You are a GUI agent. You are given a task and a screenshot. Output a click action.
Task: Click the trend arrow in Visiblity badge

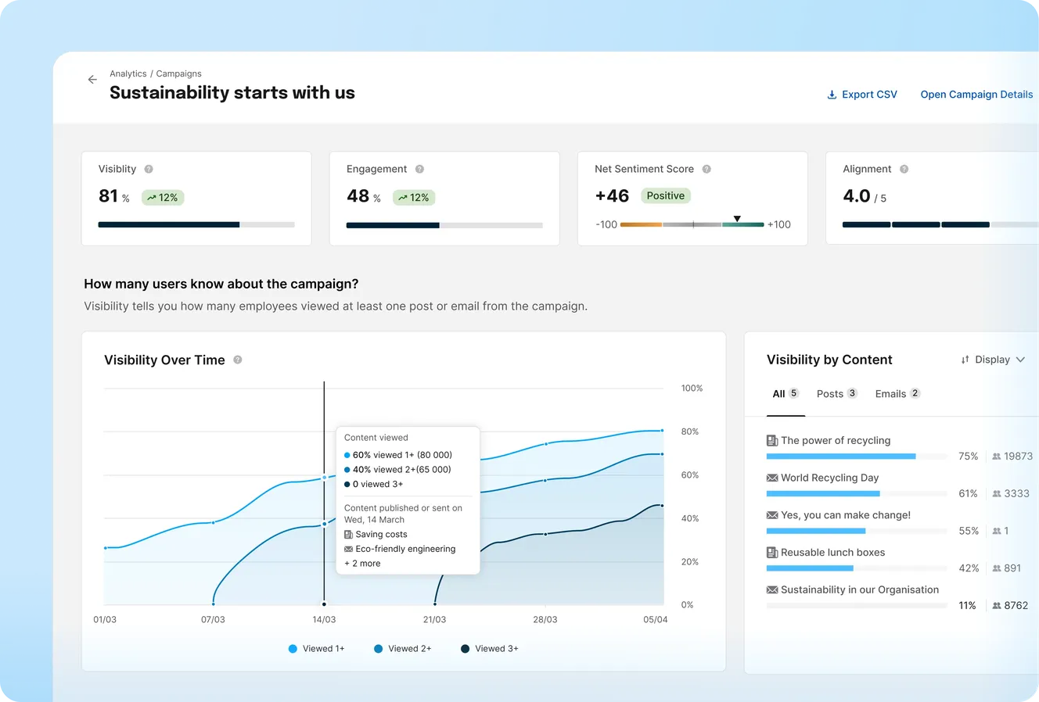pyautogui.click(x=152, y=198)
